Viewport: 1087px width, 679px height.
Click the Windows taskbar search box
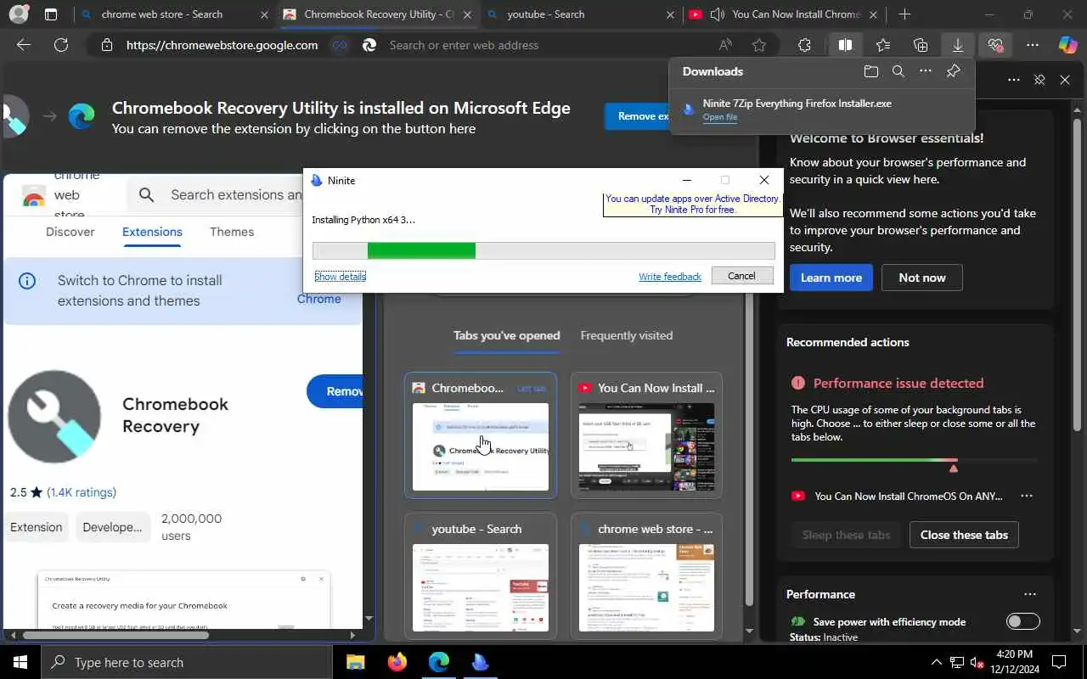tap(187, 662)
